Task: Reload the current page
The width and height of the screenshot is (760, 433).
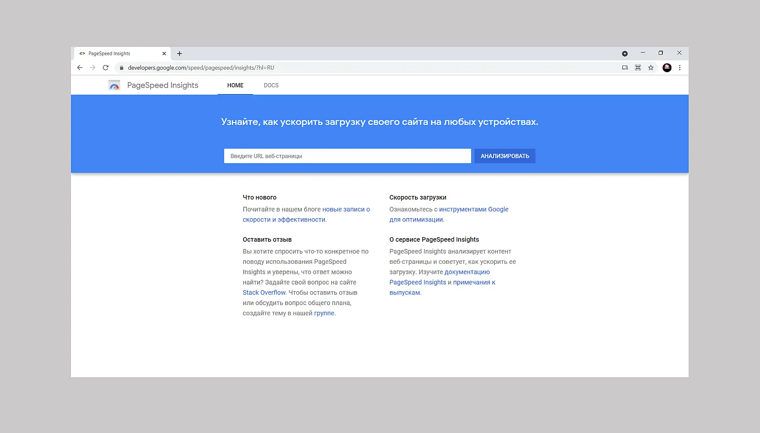Action: [106, 68]
